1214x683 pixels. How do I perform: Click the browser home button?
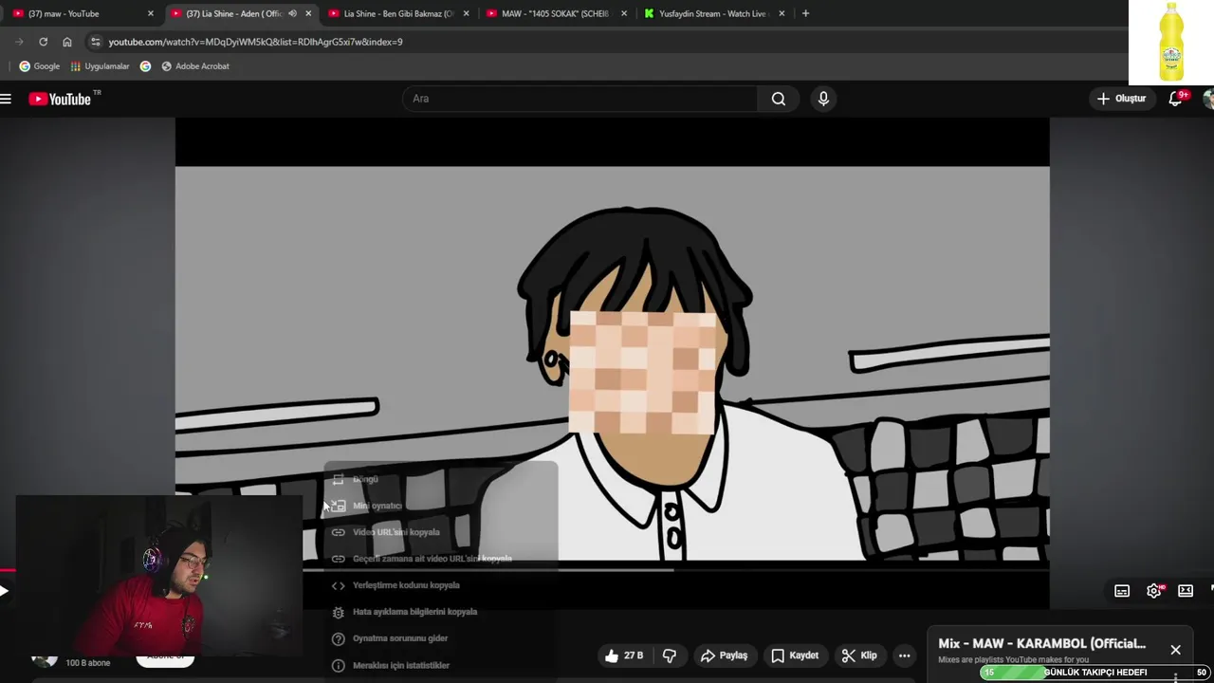click(x=66, y=42)
